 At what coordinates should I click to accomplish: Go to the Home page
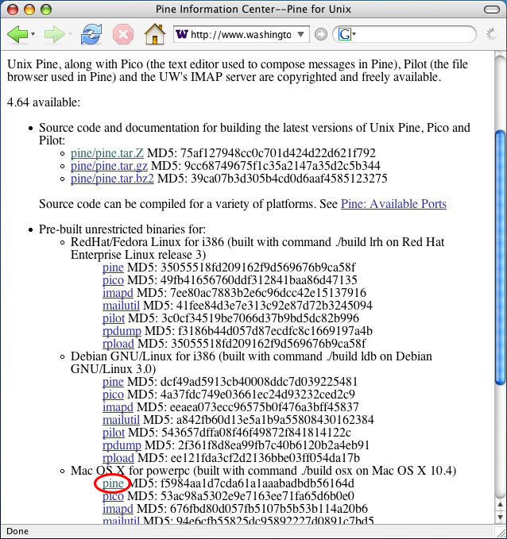(x=154, y=35)
